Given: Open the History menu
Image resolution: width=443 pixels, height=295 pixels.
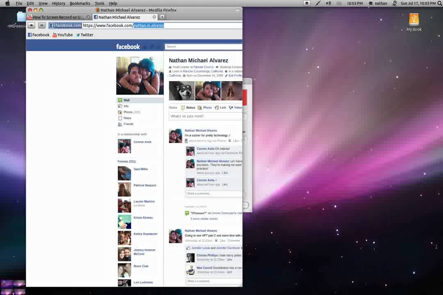Looking at the screenshot, I should (x=59, y=3).
